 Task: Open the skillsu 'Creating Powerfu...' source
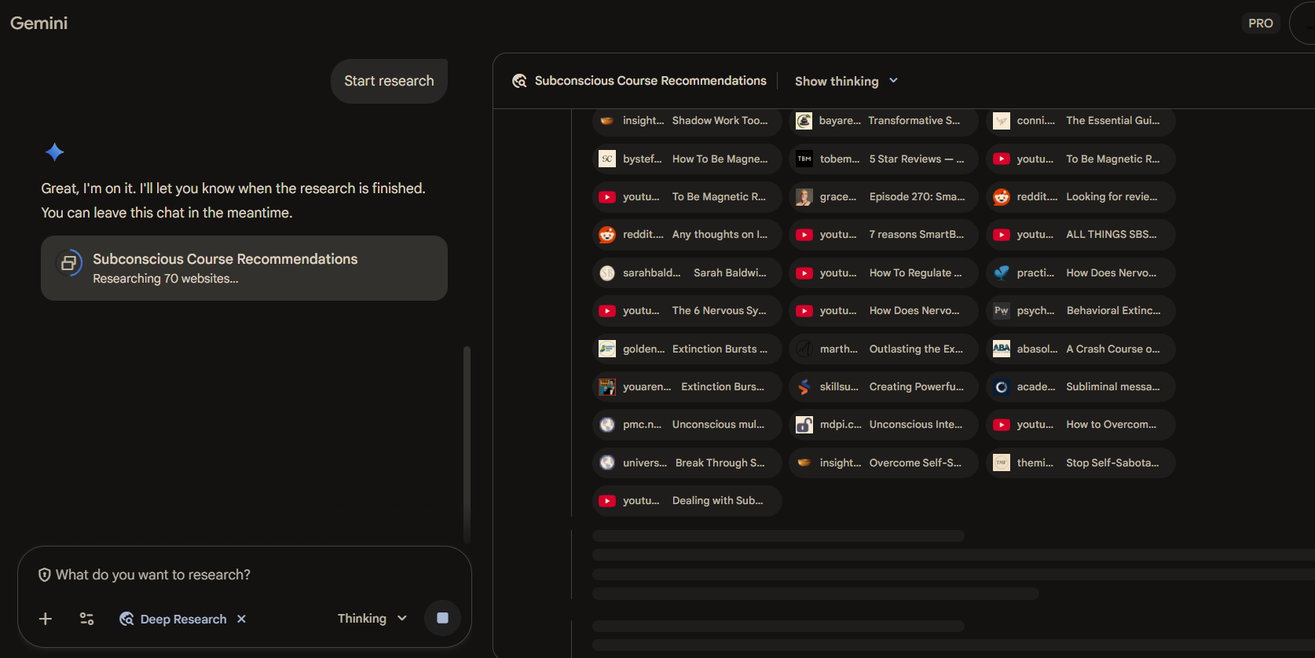[883, 387]
